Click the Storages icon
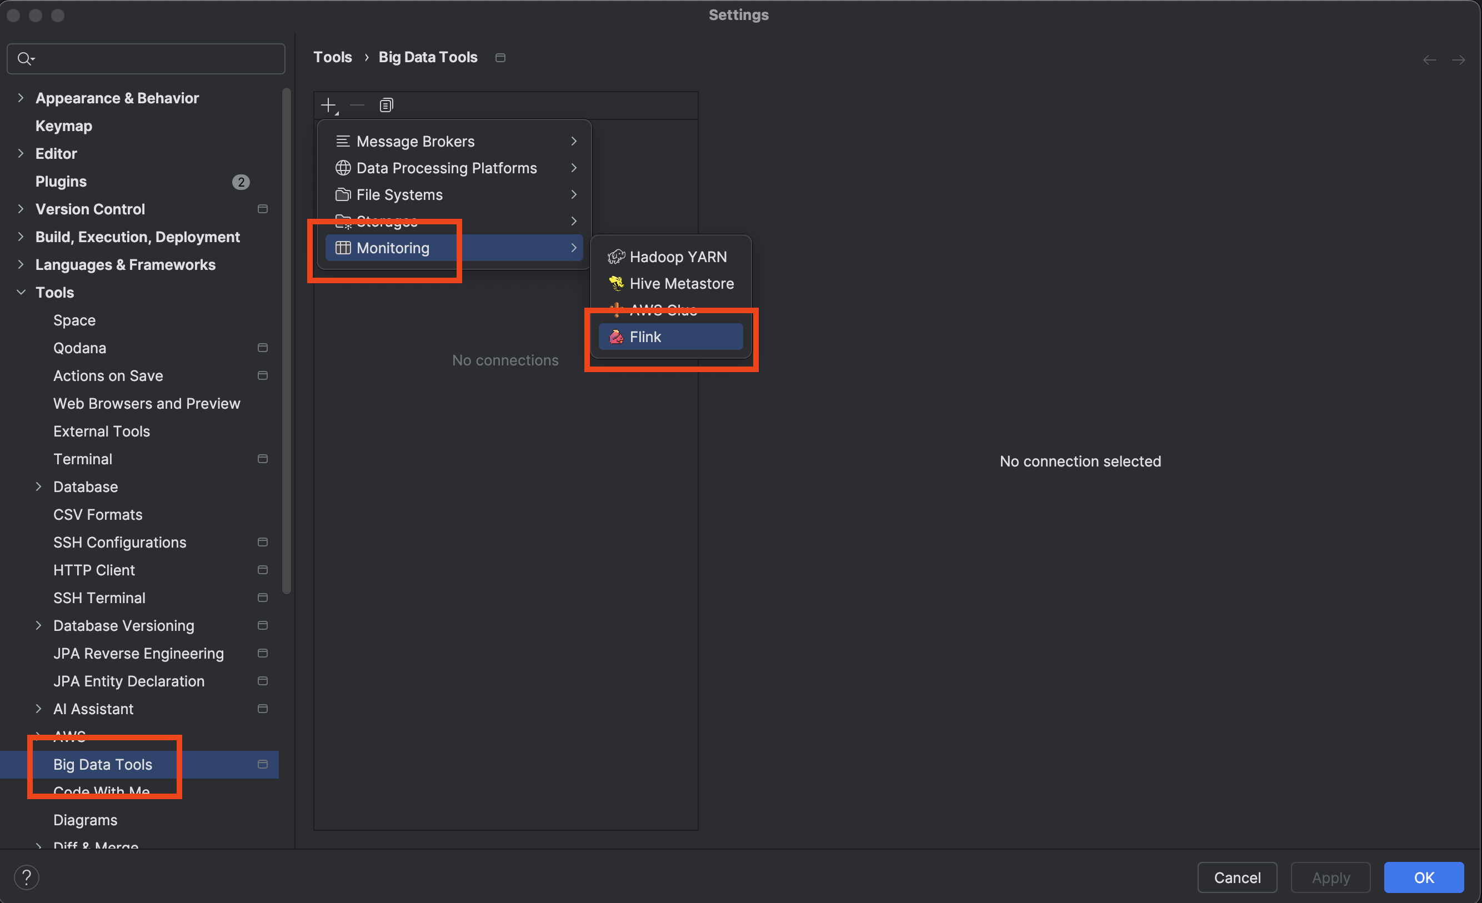Image resolution: width=1482 pixels, height=903 pixels. [343, 220]
